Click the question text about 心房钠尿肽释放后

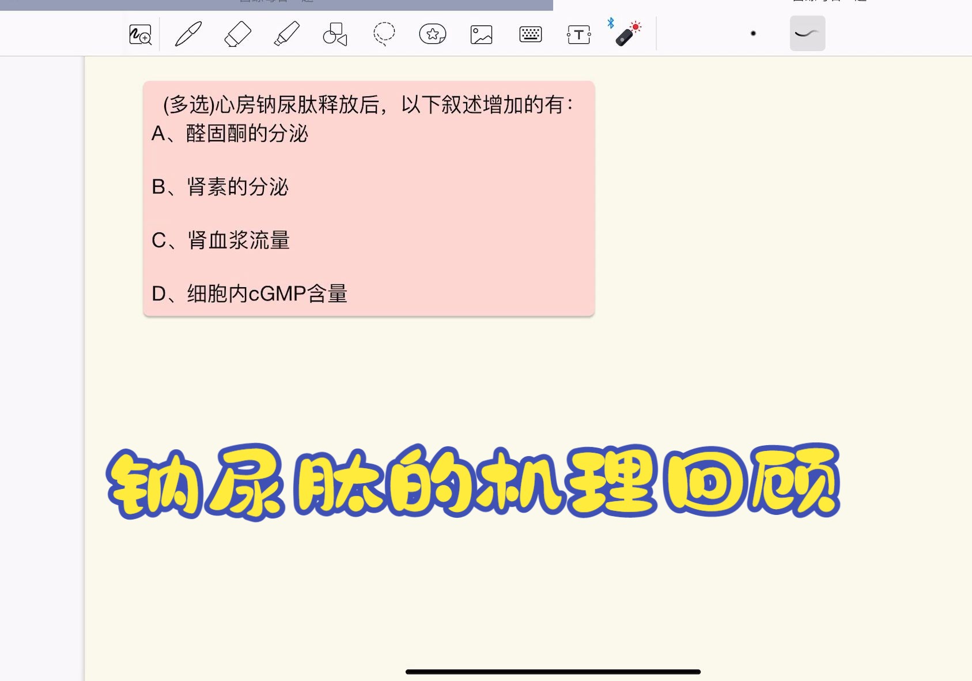(369, 105)
